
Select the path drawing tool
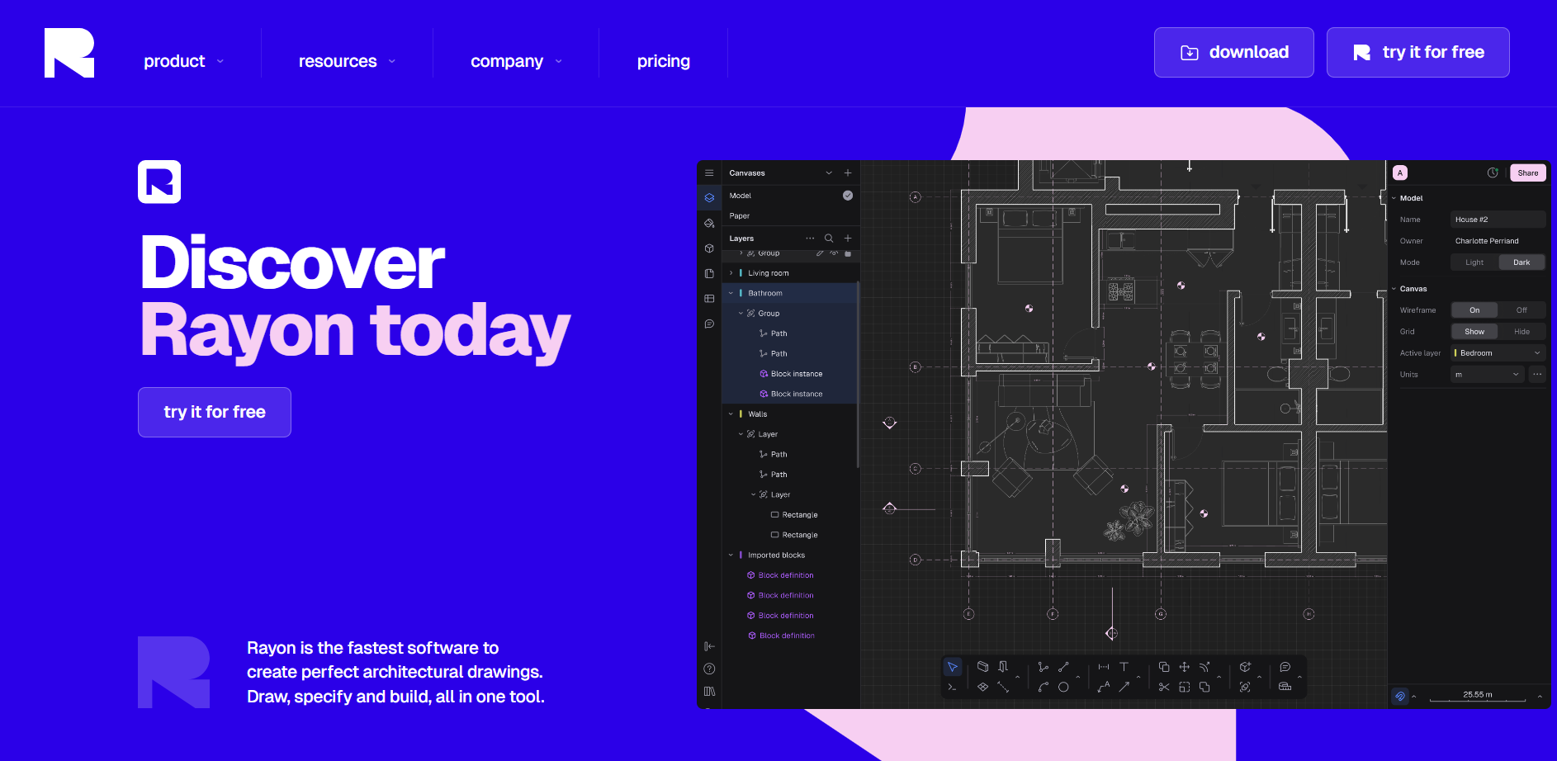pyautogui.click(x=1044, y=667)
